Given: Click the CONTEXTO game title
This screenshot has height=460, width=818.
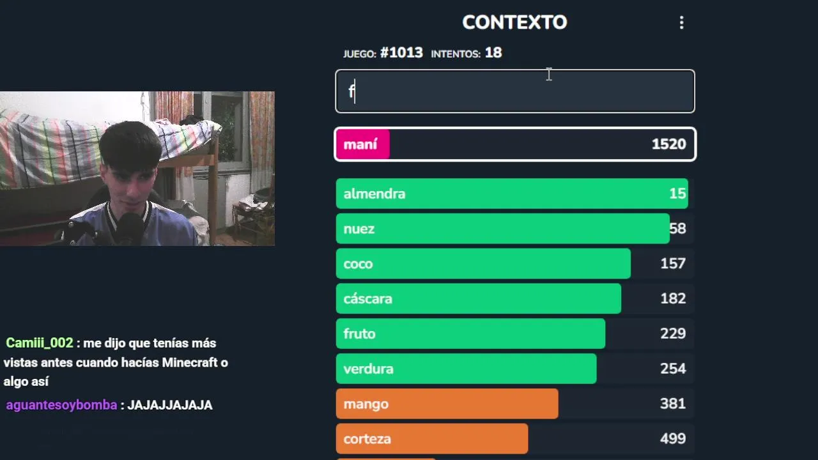Looking at the screenshot, I should point(514,23).
